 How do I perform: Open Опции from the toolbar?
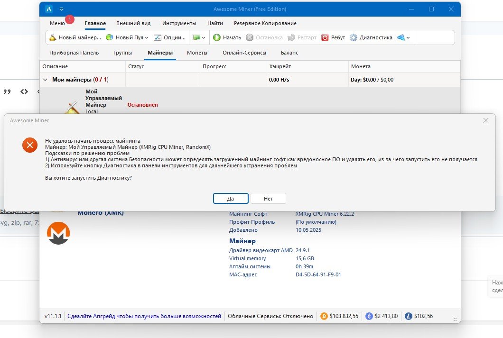coord(170,37)
